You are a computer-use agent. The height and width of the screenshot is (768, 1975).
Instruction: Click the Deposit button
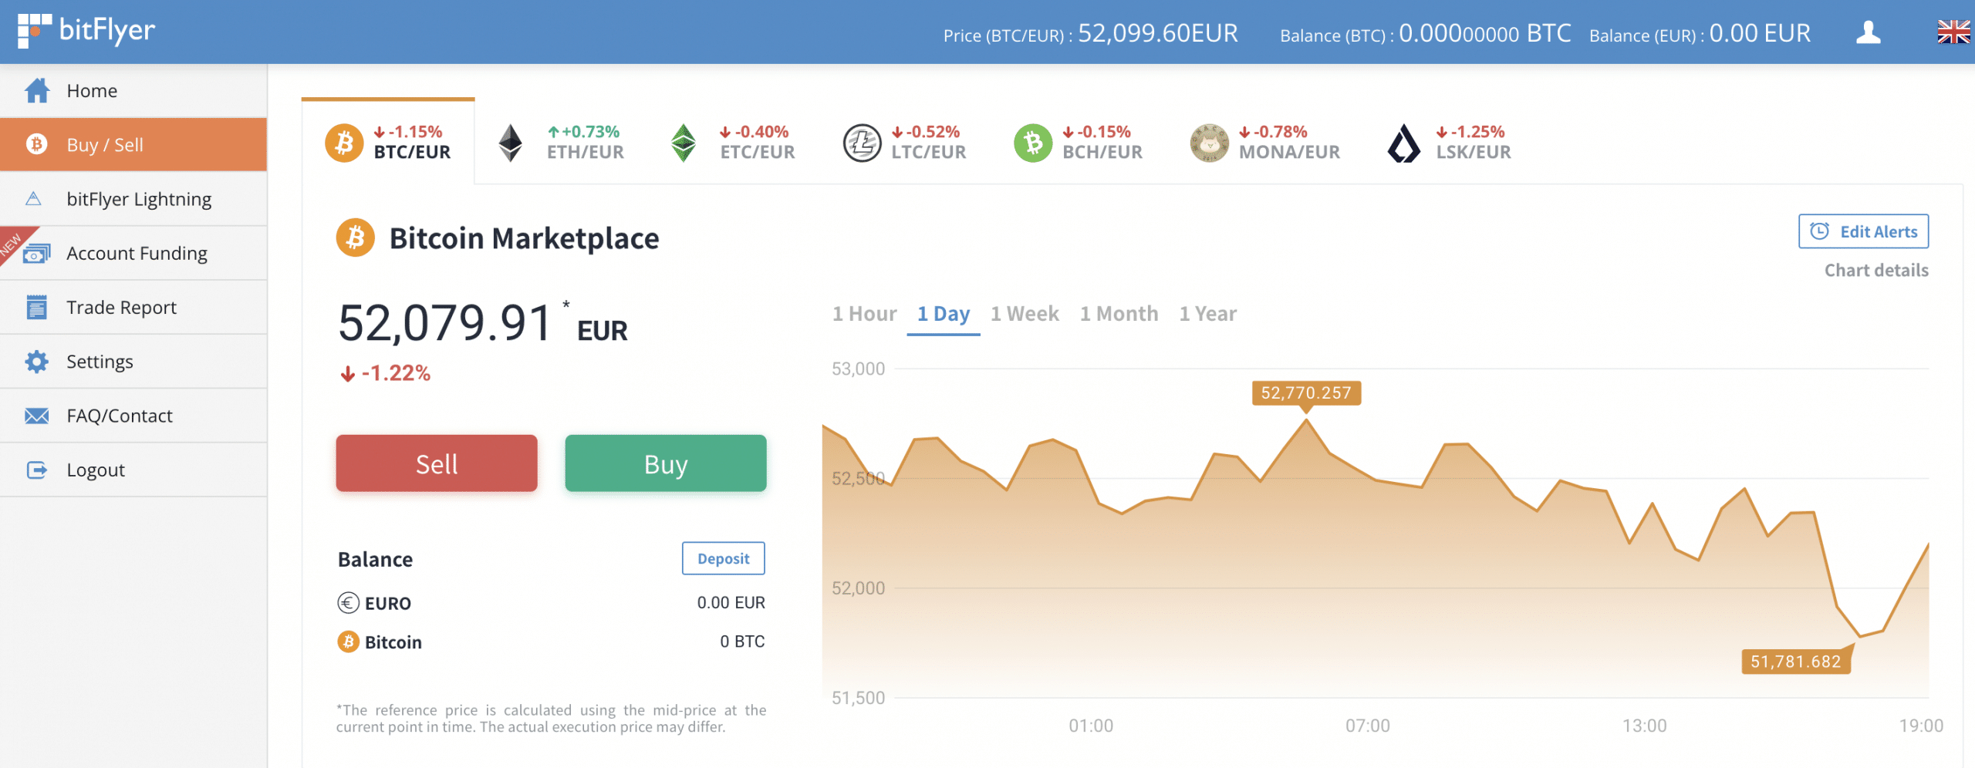724,558
